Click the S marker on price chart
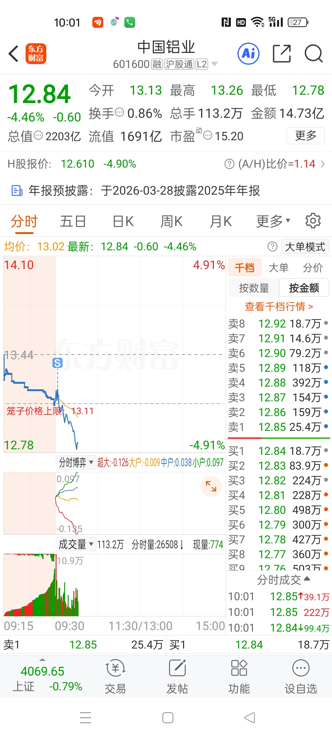 57,363
